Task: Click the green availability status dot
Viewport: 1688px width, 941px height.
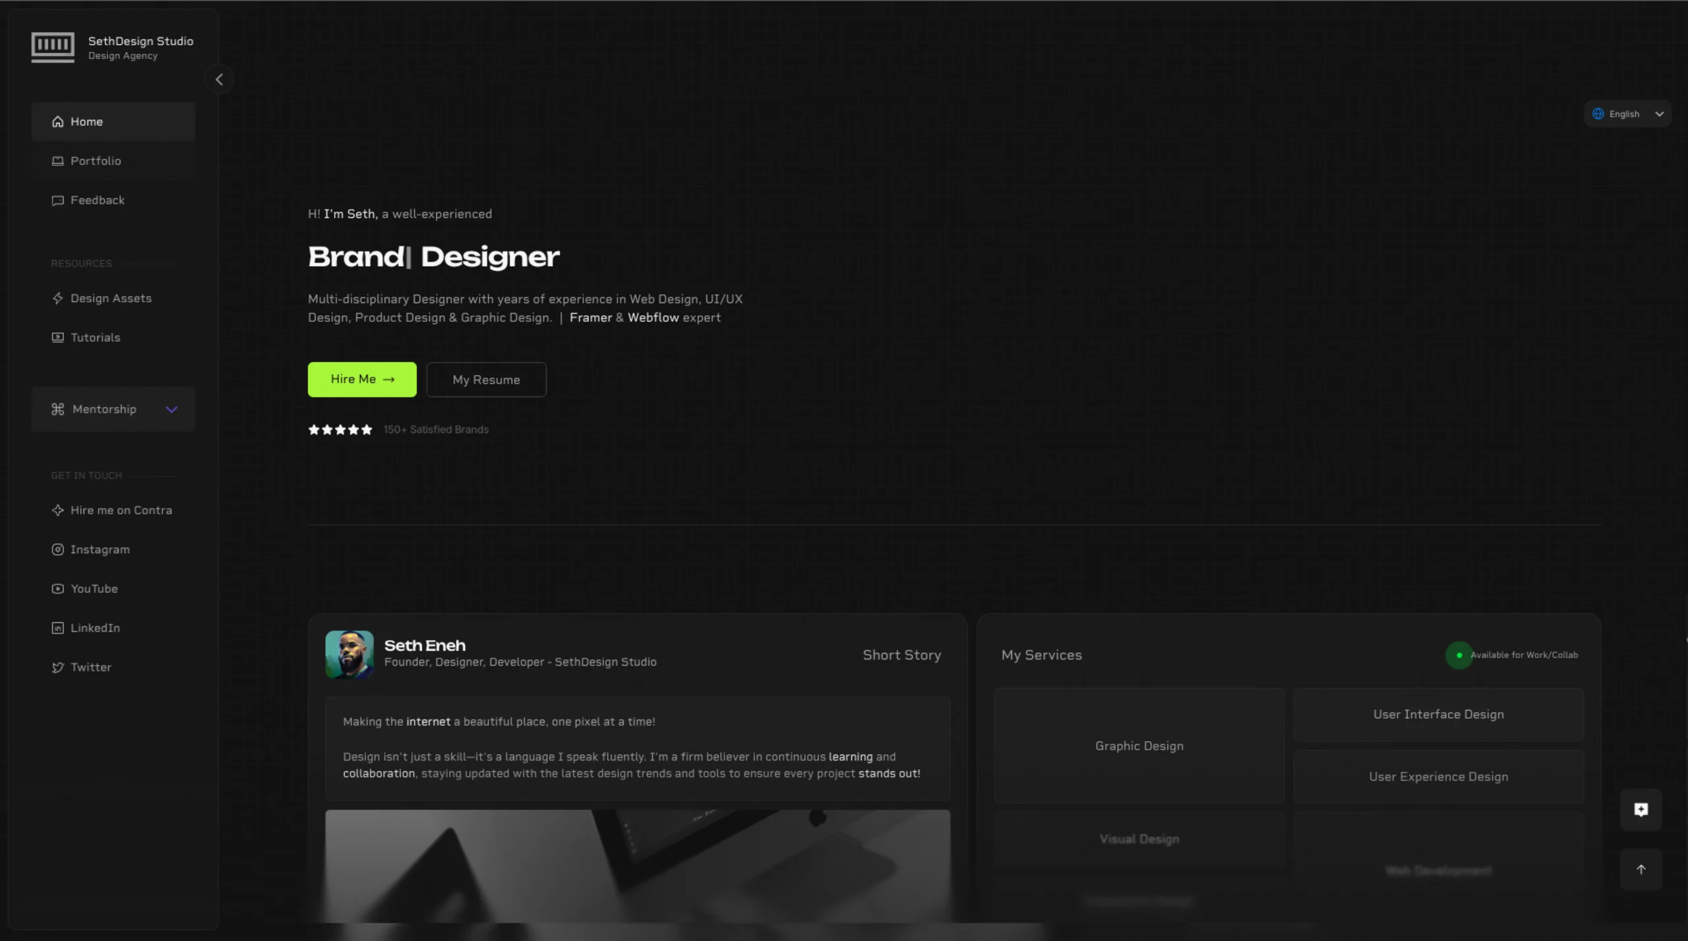Action: click(1459, 655)
